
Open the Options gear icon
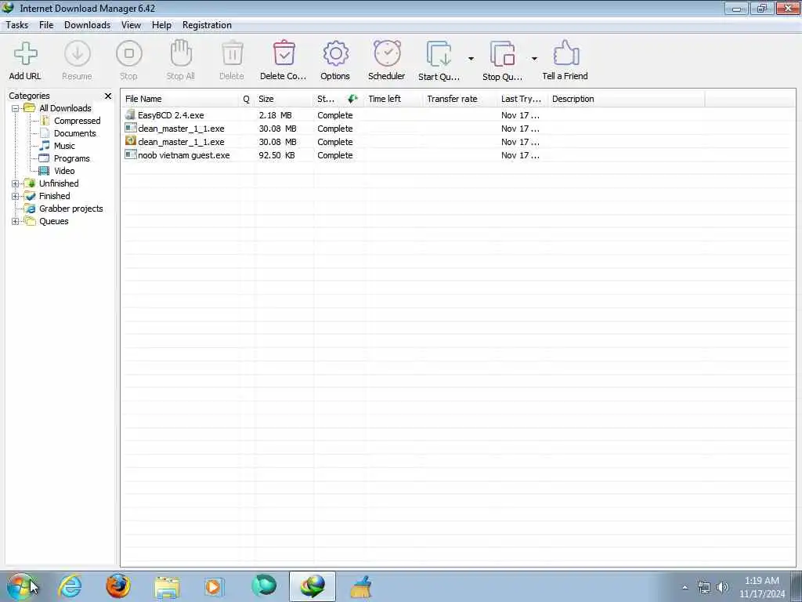335,54
